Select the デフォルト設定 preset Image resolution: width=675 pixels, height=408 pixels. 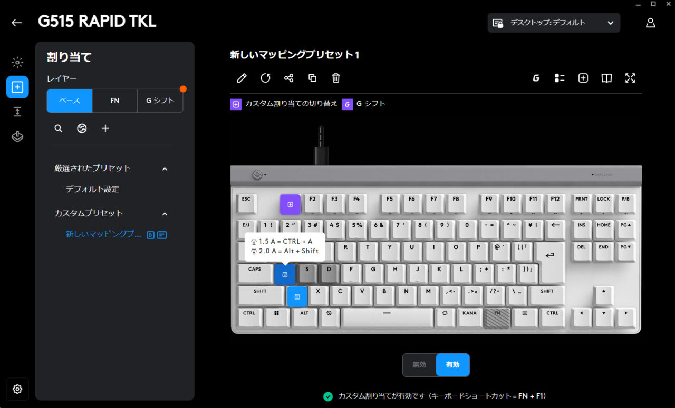pyautogui.click(x=92, y=189)
